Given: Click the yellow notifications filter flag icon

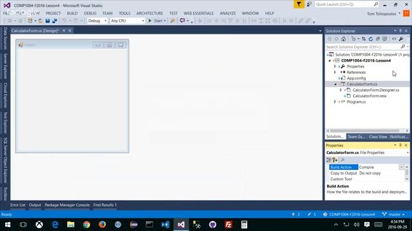Looking at the screenshot, I should pyautogui.click(x=299, y=4).
